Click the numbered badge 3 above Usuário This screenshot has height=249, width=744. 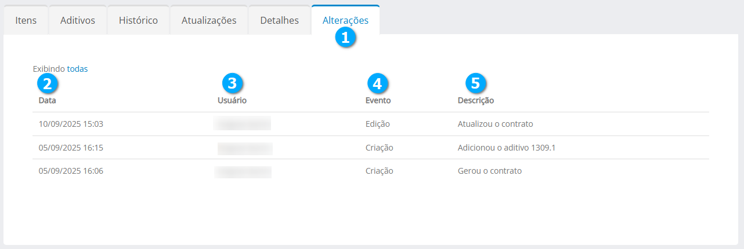pyautogui.click(x=232, y=83)
